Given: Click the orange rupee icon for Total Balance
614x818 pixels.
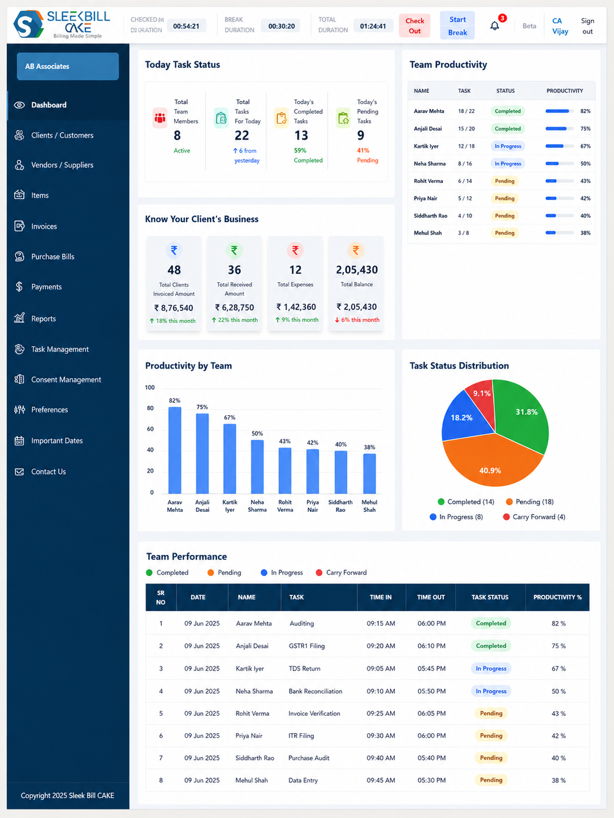Looking at the screenshot, I should (356, 250).
